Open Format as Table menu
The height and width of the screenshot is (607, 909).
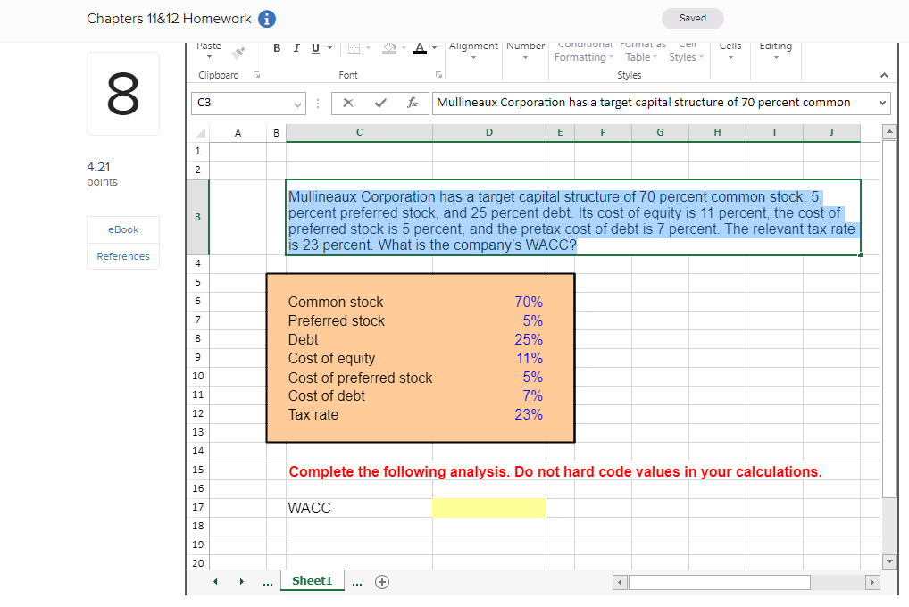tap(642, 52)
